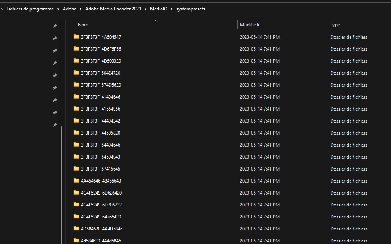Click the modified date of 4C4F5249_6D626420

260,193
